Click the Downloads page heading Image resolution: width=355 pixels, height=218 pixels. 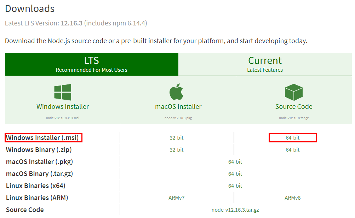[x=30, y=8]
